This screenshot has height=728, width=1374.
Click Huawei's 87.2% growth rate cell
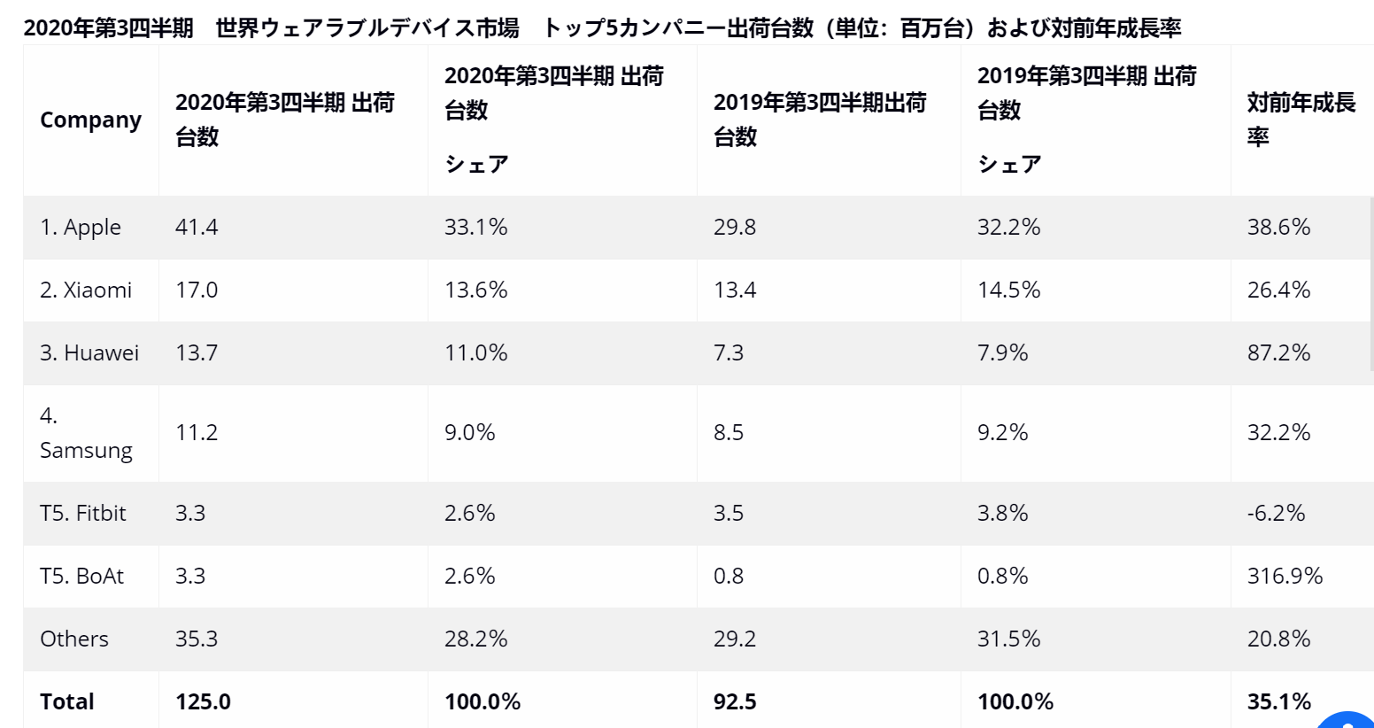click(x=1278, y=353)
